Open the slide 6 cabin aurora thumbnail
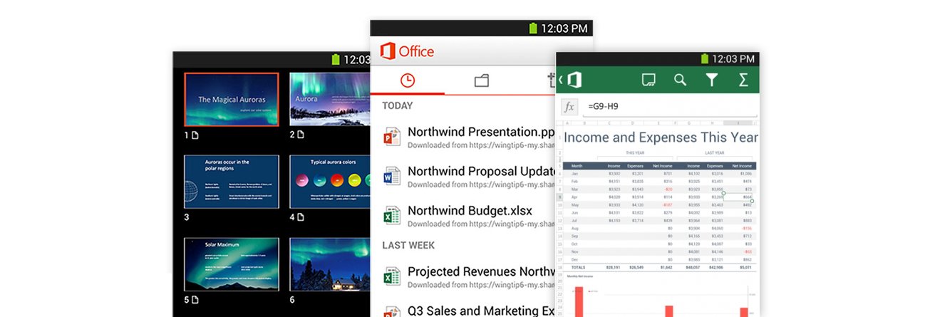Viewport: 925px width, 317px height. [330, 264]
